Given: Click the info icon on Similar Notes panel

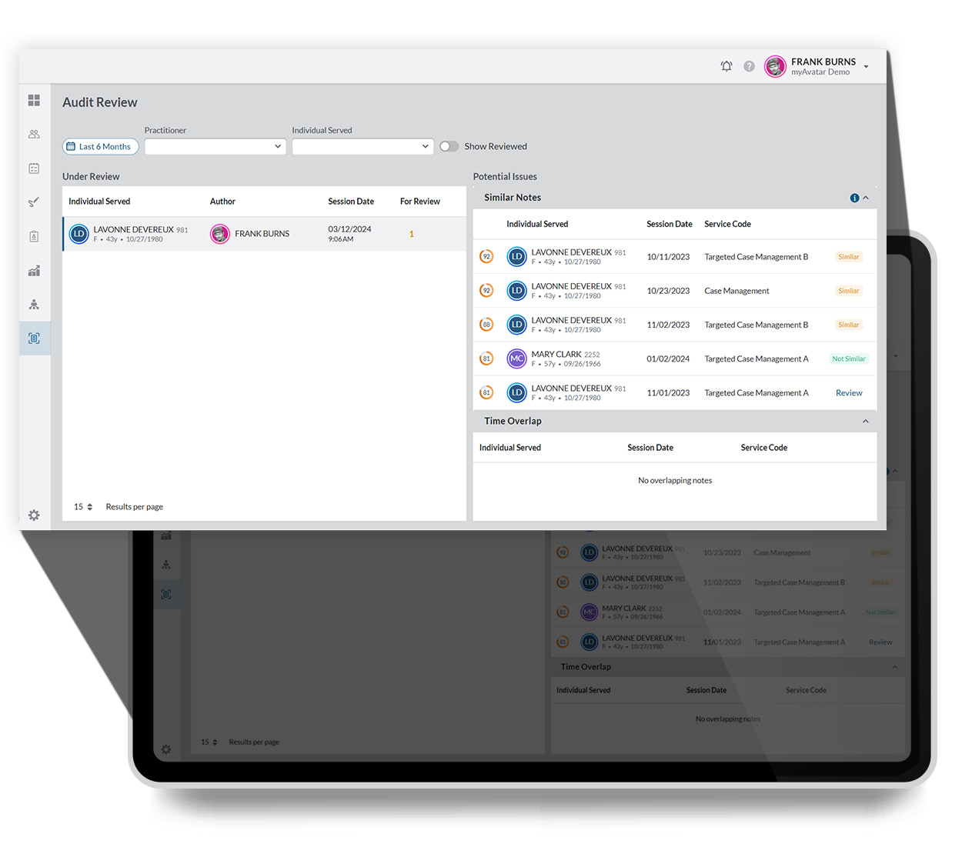Looking at the screenshot, I should (x=854, y=198).
